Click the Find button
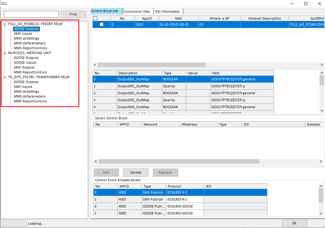The height and width of the screenshot is (228, 325). 73,14
